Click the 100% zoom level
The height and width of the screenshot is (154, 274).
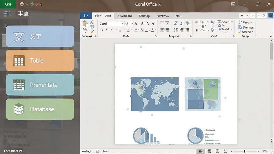(x=265, y=151)
